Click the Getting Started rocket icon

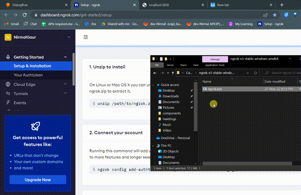tap(8, 57)
